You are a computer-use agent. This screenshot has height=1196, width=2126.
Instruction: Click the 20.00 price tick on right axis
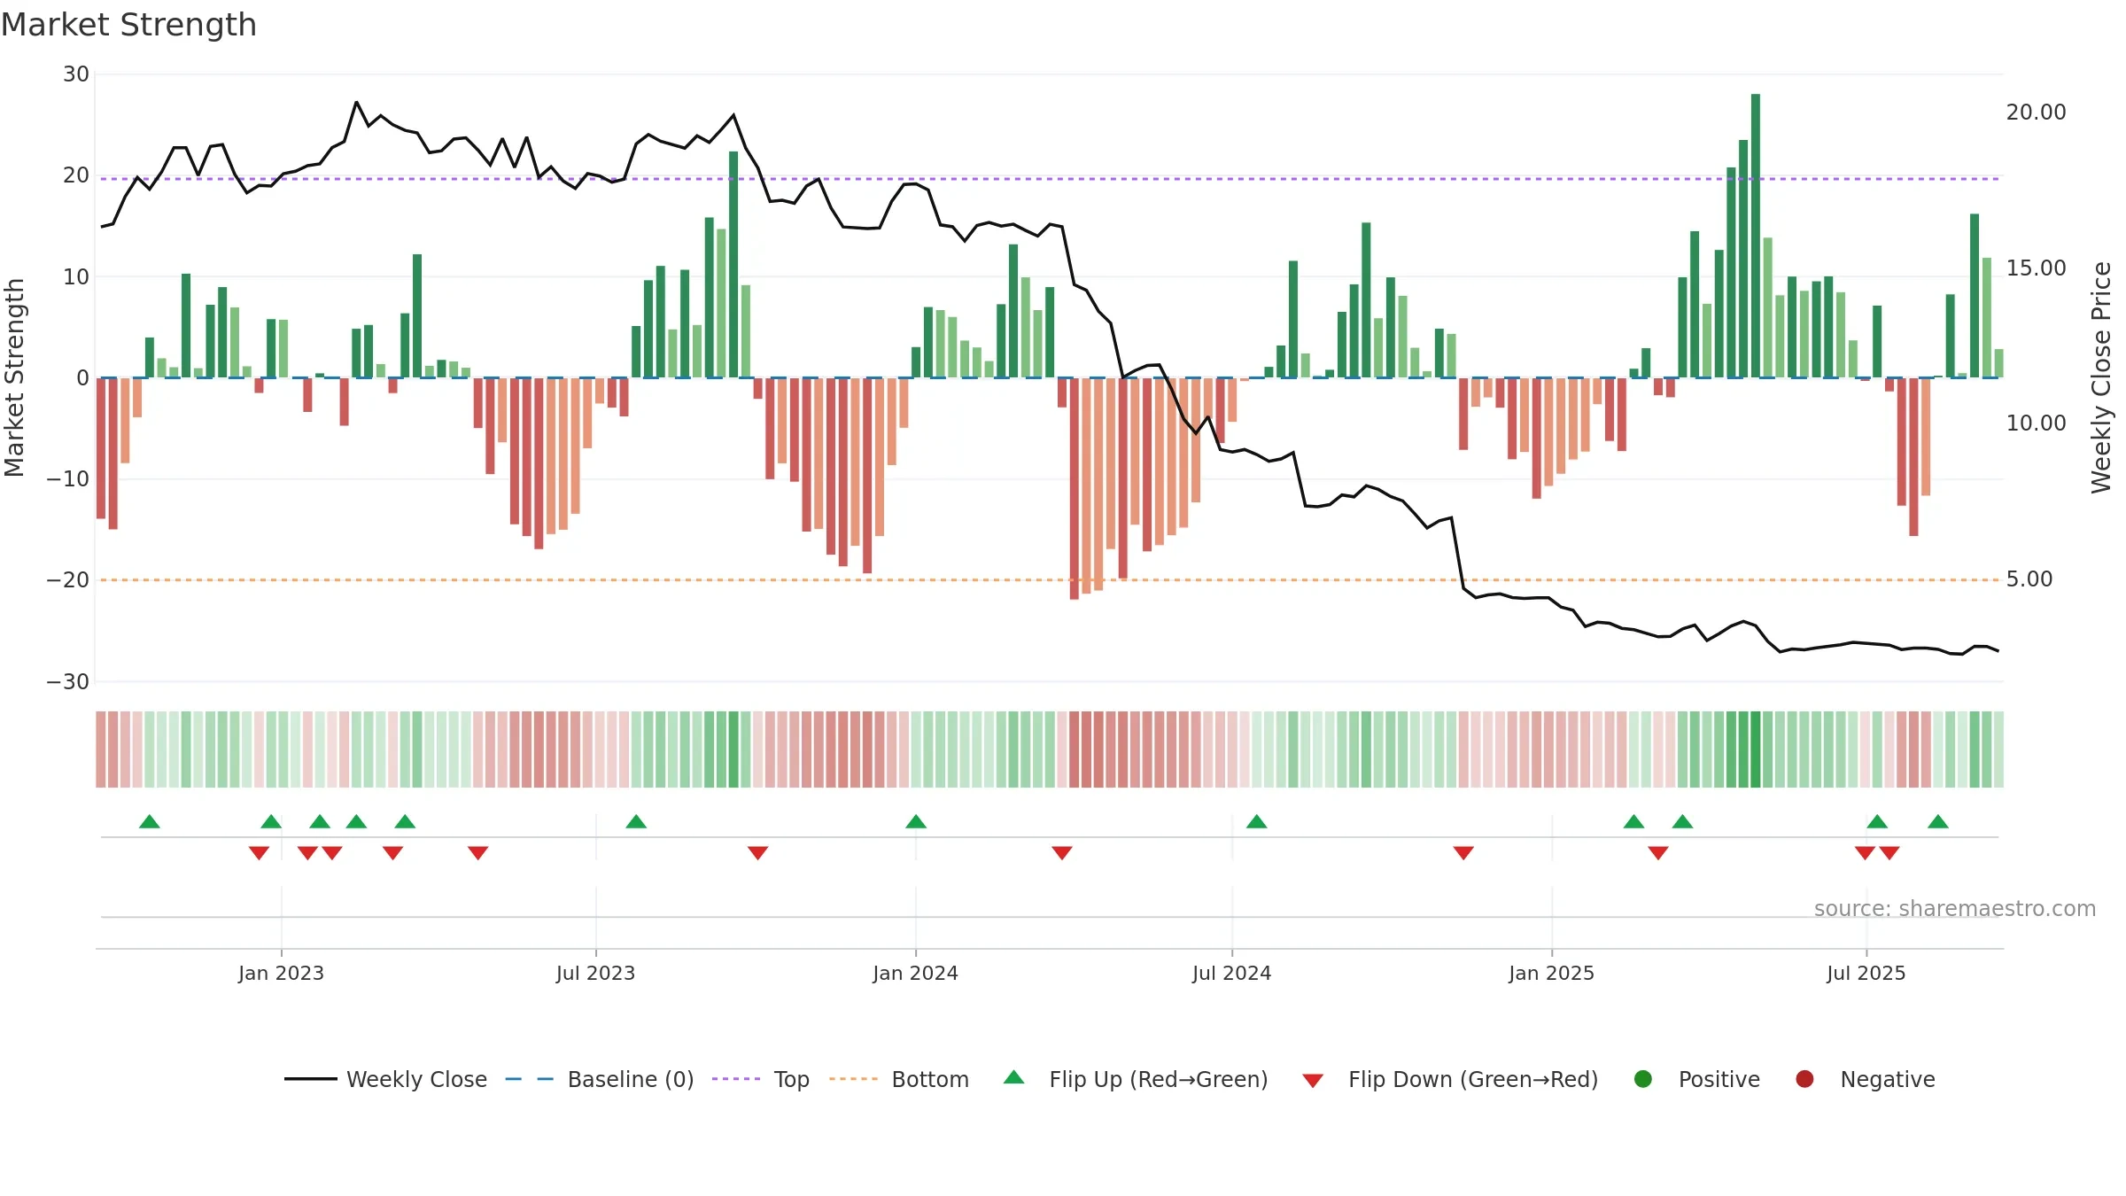[2036, 113]
